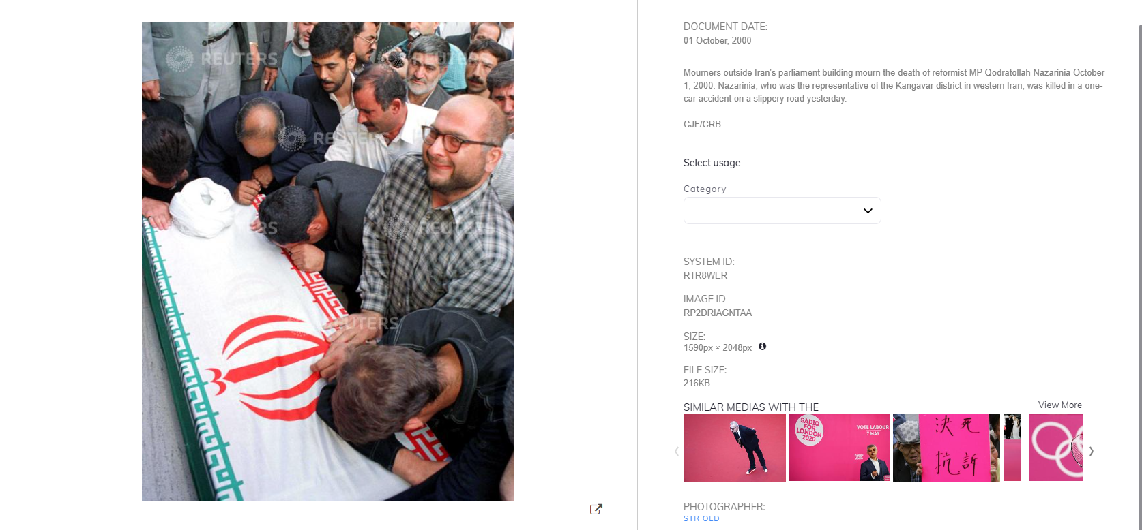
Task: Click the 01 October, 2000 document date
Action: [718, 40]
